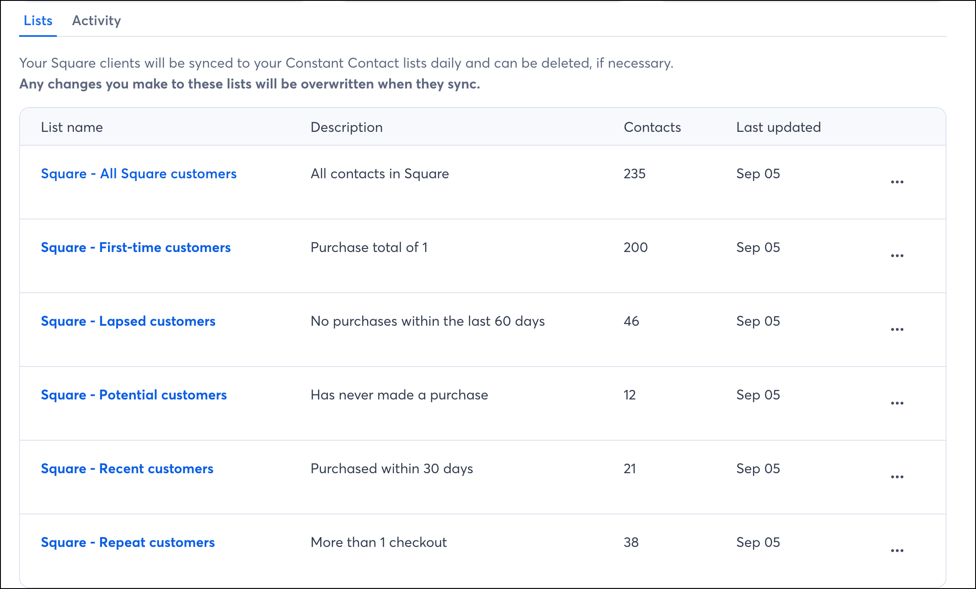The height and width of the screenshot is (589, 976).
Task: Select the 38 contacts count
Action: [631, 542]
